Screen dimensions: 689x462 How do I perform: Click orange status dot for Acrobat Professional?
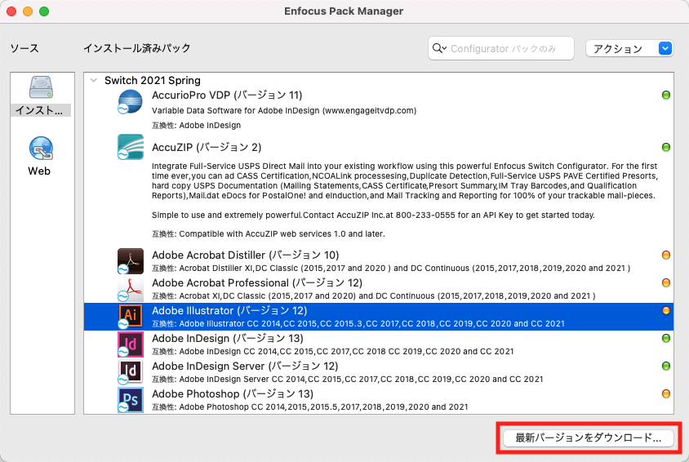(665, 282)
